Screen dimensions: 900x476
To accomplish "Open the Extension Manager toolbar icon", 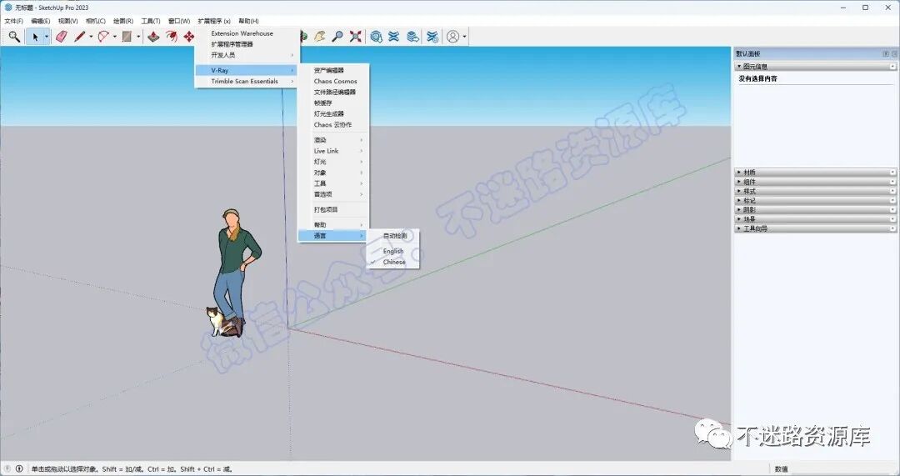I will pyautogui.click(x=432, y=37).
